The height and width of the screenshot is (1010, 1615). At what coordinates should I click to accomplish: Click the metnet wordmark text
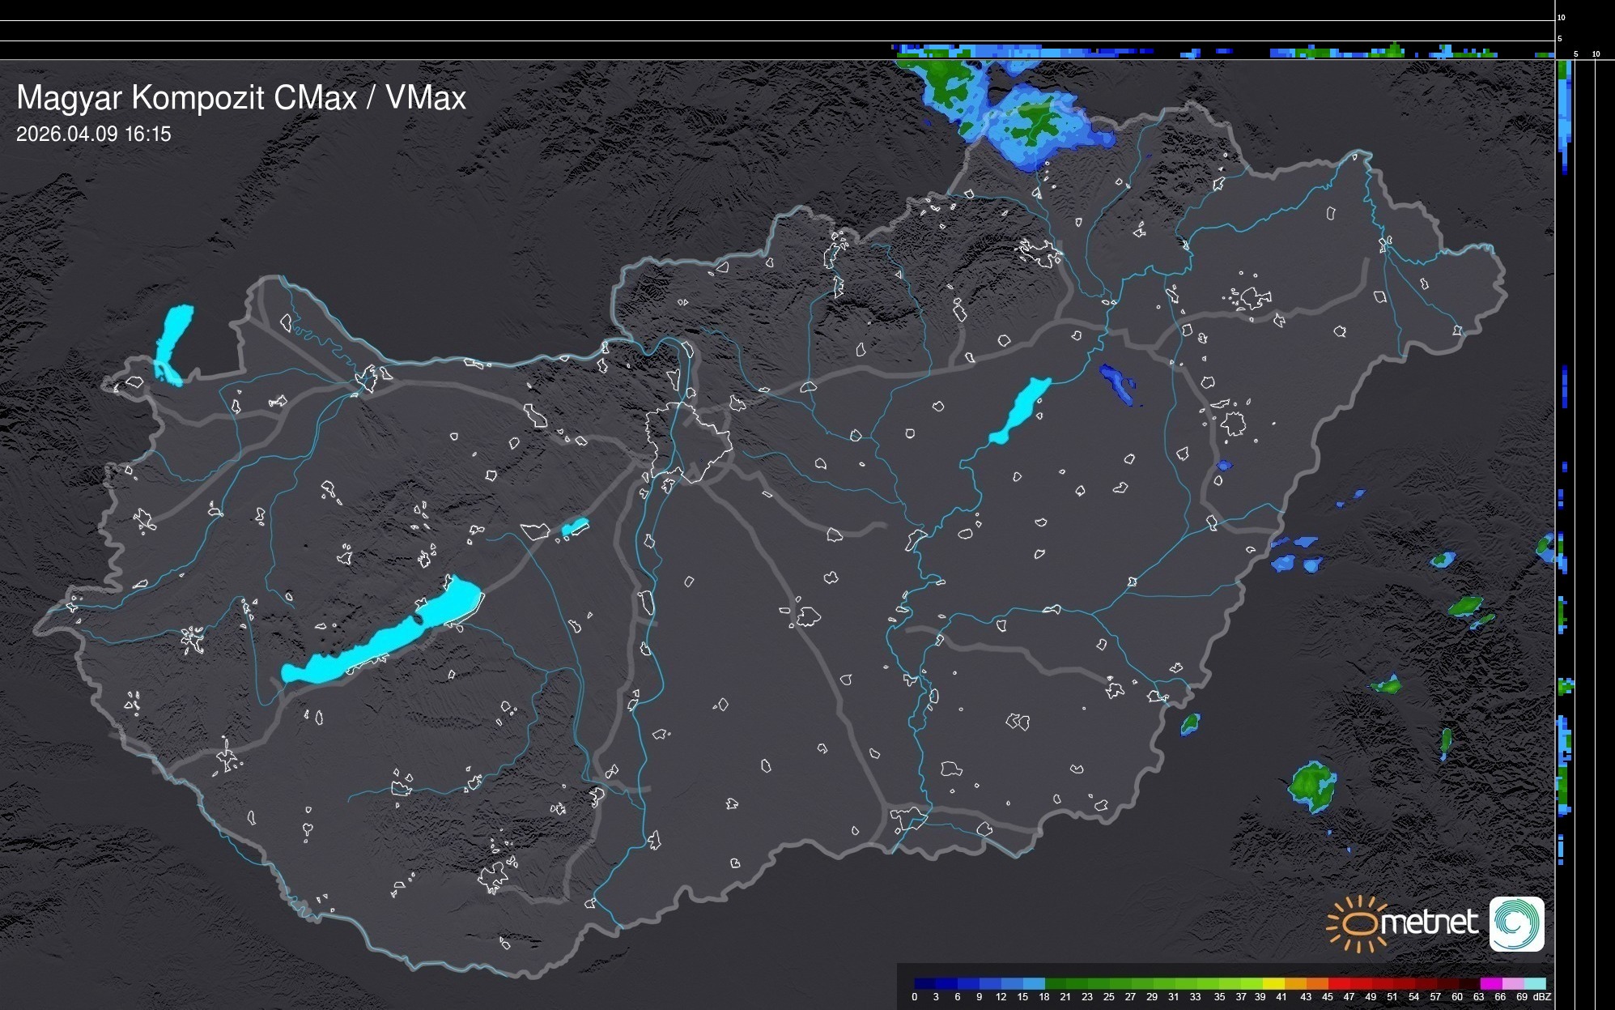pyautogui.click(x=1429, y=923)
